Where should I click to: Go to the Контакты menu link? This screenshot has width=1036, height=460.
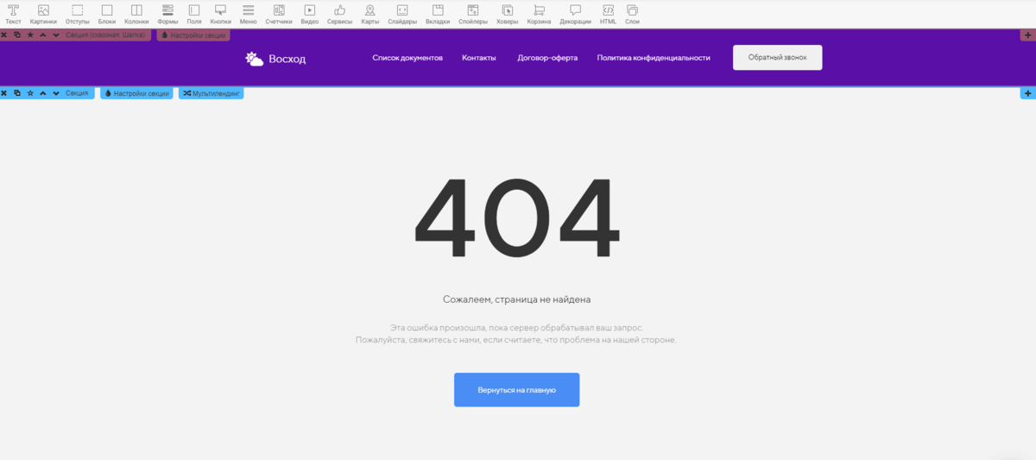[479, 58]
